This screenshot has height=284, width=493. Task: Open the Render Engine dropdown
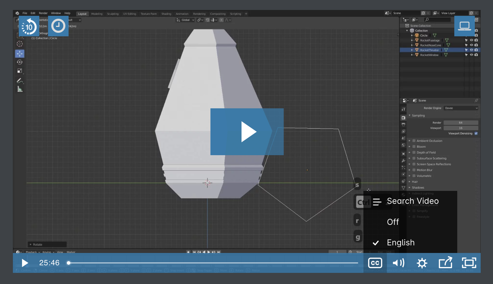(461, 108)
